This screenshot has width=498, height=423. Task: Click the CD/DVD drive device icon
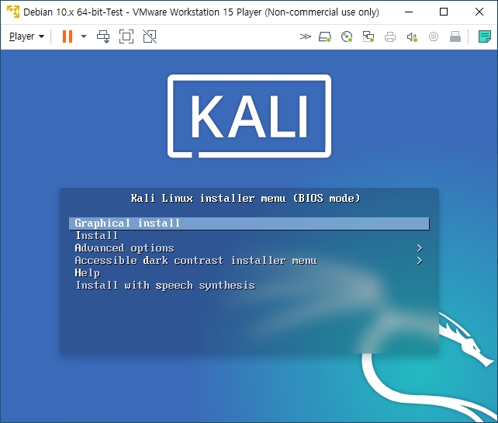pos(347,36)
